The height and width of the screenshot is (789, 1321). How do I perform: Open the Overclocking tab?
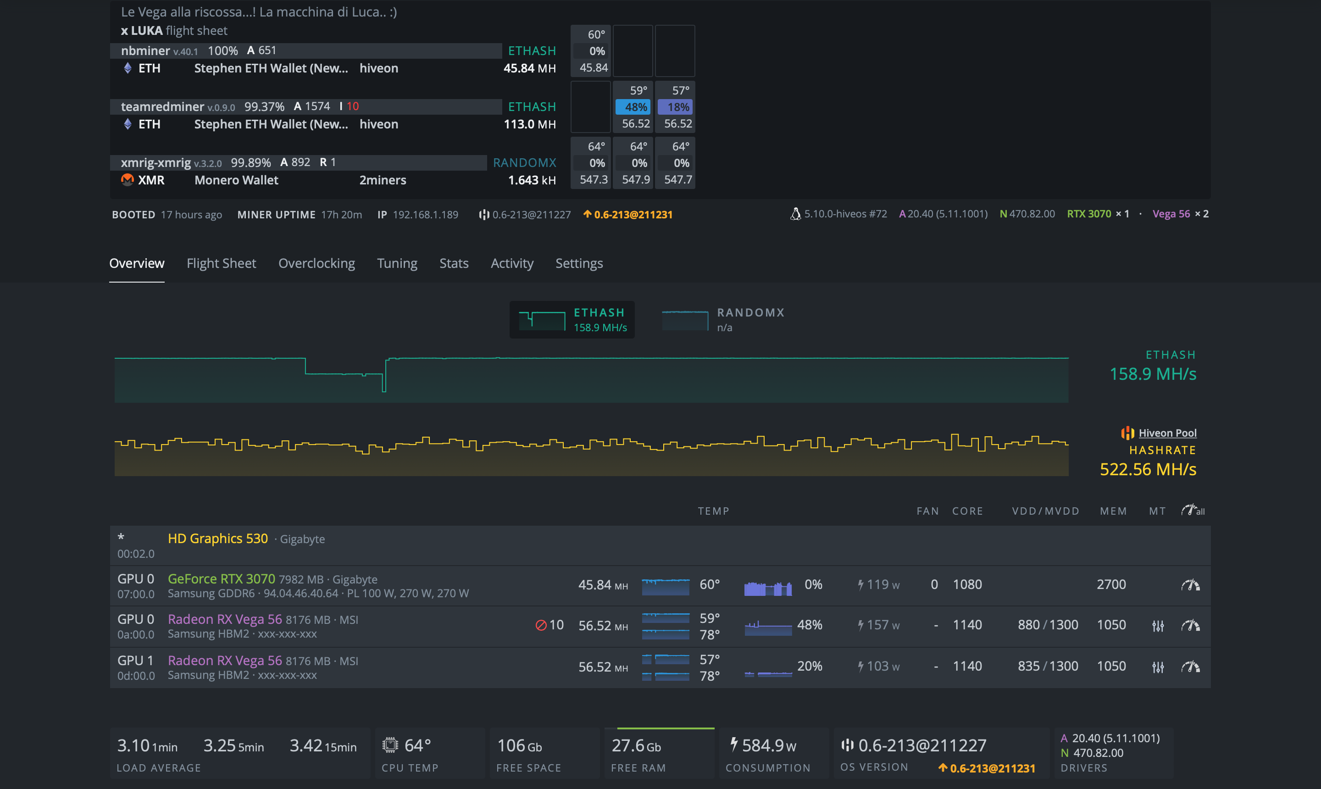click(x=316, y=263)
